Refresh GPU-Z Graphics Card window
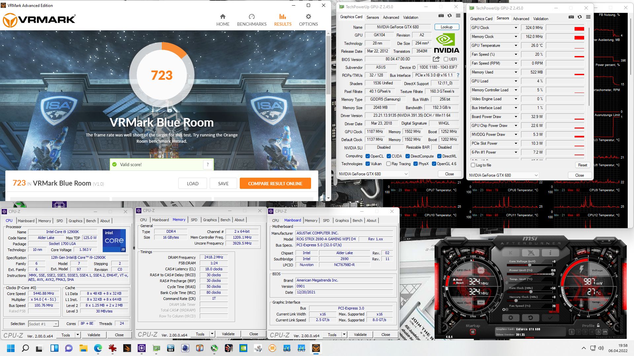The width and height of the screenshot is (634, 356). point(449,16)
